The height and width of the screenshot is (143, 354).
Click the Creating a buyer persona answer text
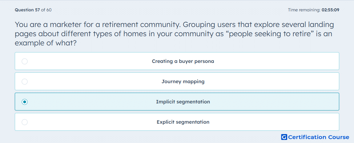click(183, 61)
